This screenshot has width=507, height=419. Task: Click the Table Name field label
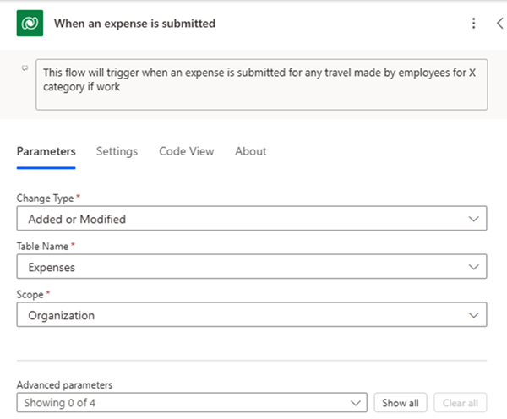[42, 247]
